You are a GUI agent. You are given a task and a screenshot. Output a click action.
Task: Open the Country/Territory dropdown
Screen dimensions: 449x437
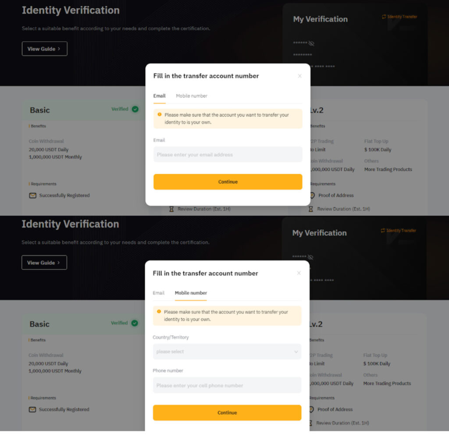point(227,352)
